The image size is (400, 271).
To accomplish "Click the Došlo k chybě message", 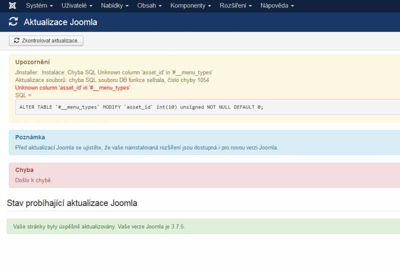I will [33, 180].
